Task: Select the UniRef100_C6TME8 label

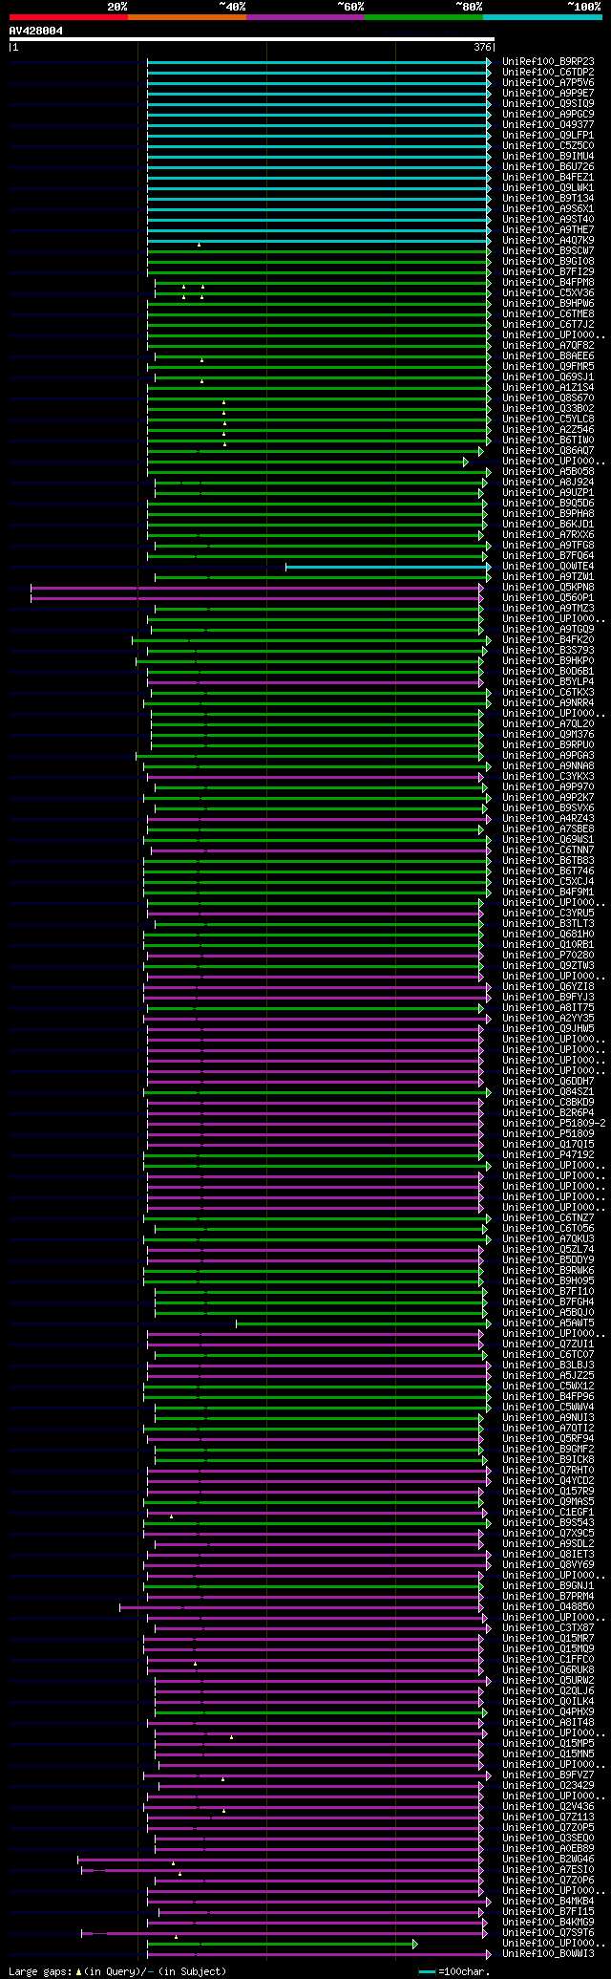Action: pos(548,314)
